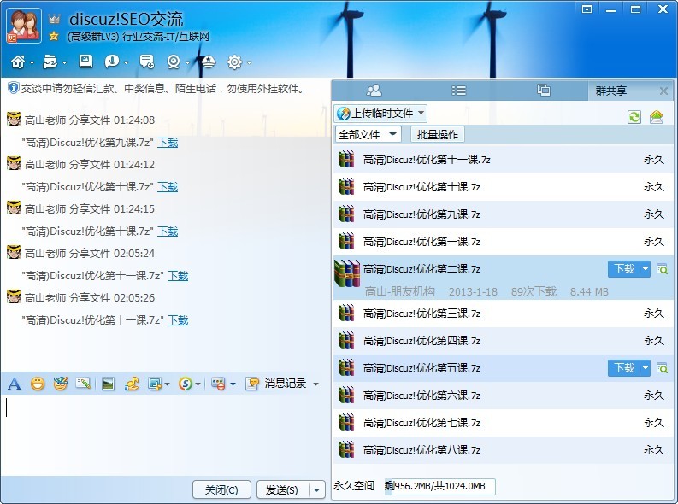Preview file 第二课.7z with magnifier icon
Screen dimensions: 678x504
(662, 269)
